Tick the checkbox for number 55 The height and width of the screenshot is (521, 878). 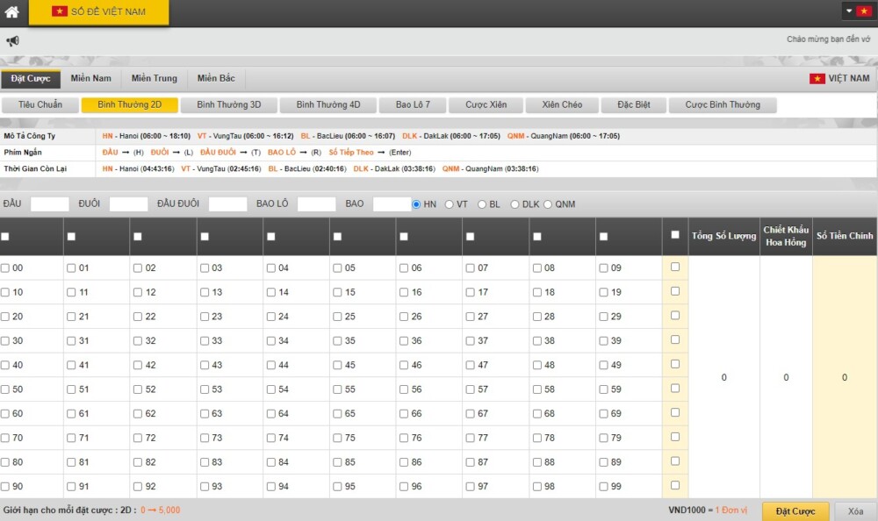(338, 389)
